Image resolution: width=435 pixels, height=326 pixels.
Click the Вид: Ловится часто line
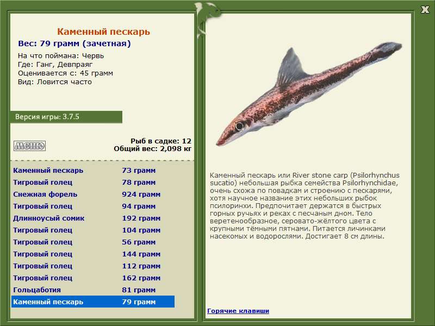tap(55, 82)
